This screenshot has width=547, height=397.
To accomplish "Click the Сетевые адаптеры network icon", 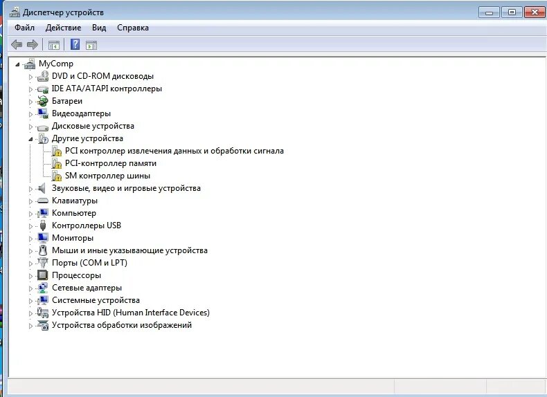I will (42, 288).
